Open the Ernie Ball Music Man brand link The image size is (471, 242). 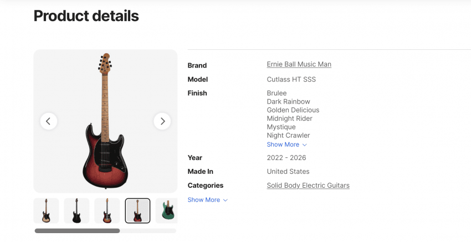click(x=299, y=64)
